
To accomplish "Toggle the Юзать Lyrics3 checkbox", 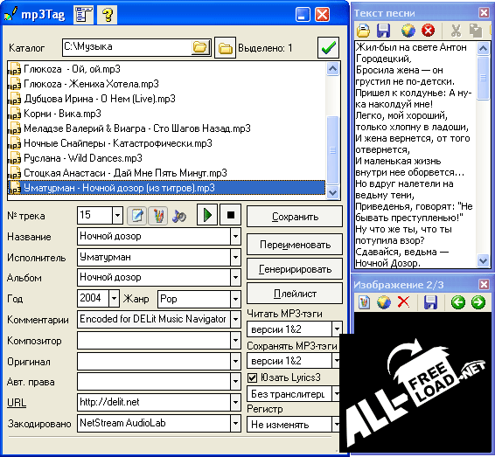I will [x=252, y=377].
